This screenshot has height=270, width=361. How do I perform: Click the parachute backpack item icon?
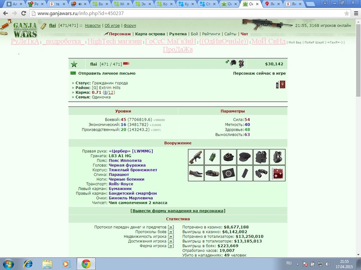point(278,157)
